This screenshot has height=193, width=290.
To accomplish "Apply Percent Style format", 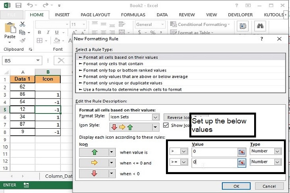I will [153, 32].
